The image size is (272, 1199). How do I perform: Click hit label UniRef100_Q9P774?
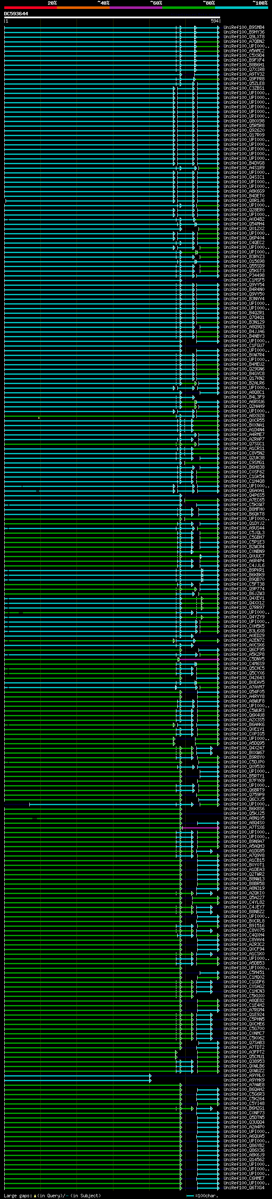244,589
